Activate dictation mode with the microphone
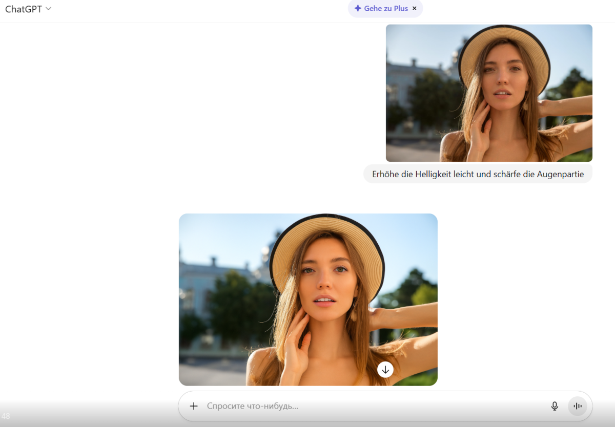The image size is (615, 427). 555,405
